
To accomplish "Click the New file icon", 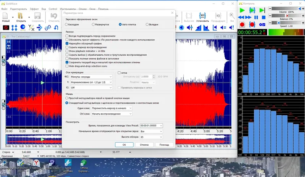I will [6, 16].
